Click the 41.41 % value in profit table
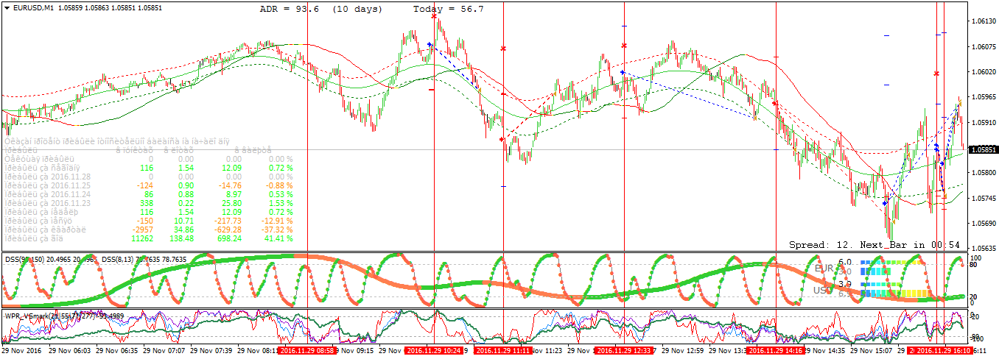Screen dimensions: 999x359 tap(278, 238)
